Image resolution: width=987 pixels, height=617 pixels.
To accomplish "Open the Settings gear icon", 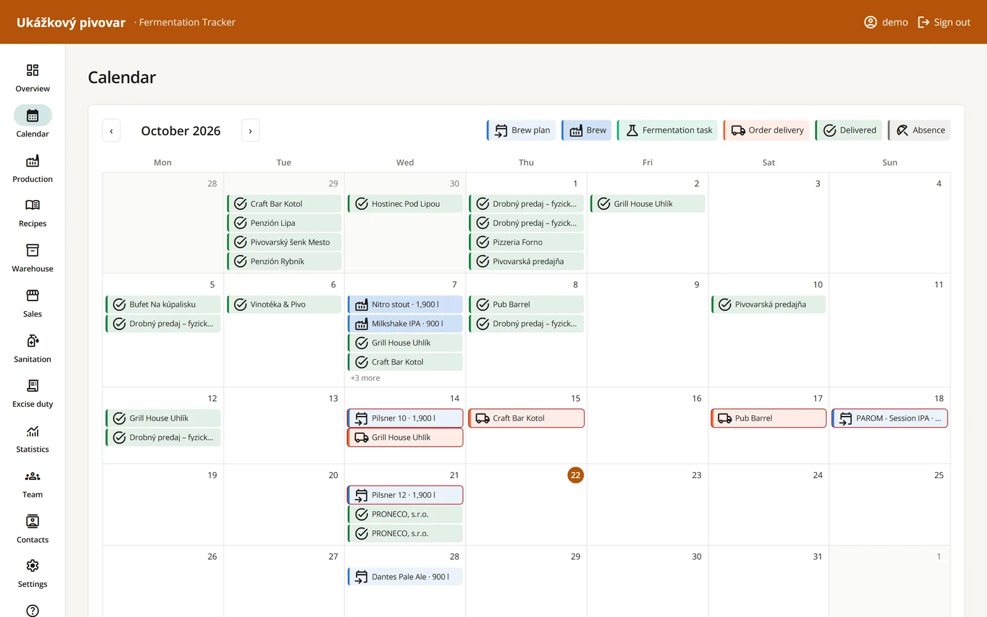I will 33,566.
